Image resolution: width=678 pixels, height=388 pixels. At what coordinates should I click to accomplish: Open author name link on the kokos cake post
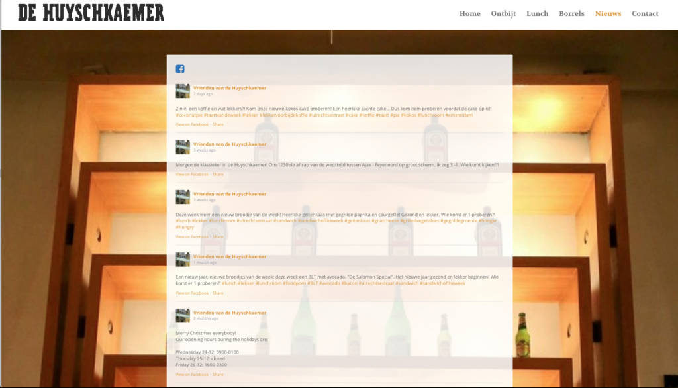[x=230, y=88]
